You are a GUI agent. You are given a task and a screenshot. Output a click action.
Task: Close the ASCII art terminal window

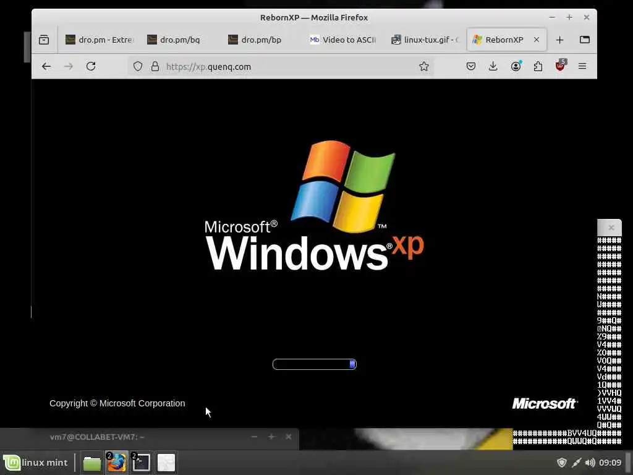click(x=611, y=228)
